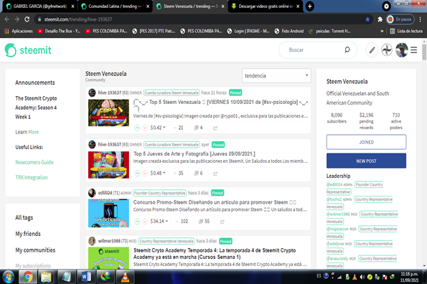The image size is (427, 284).
Task: Click the En pausa profile button
Action: [400, 19]
